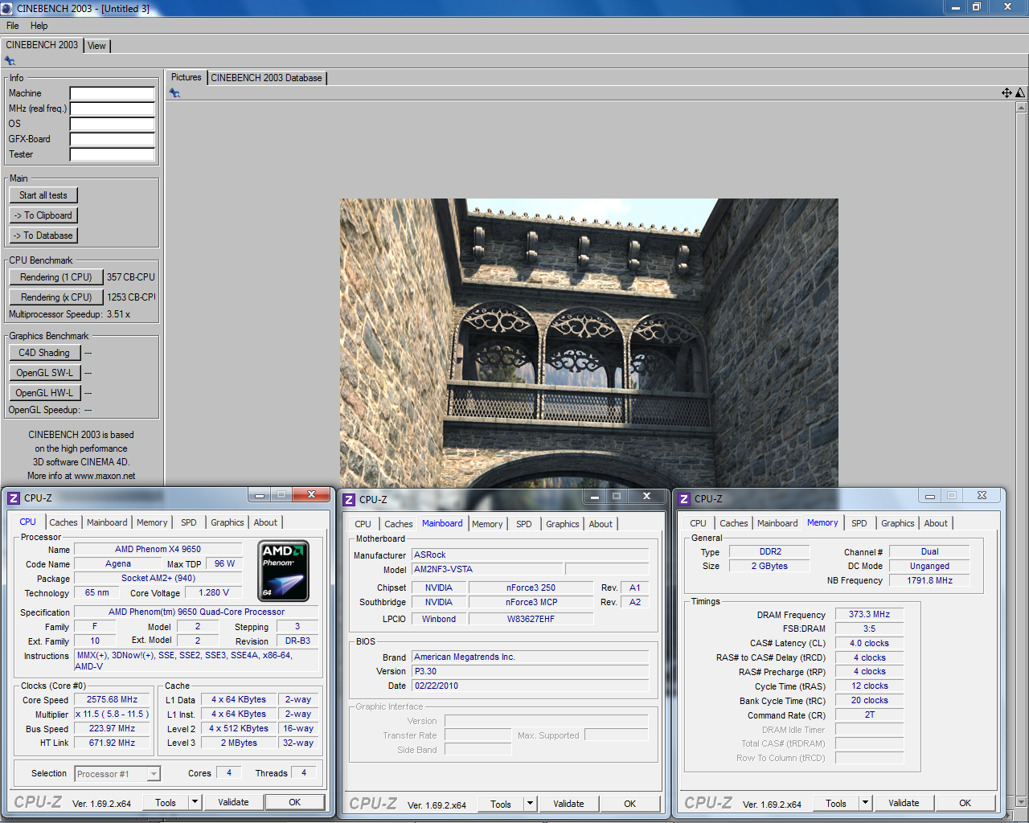Screen dimensions: 1029x823
Task: Click Tools button in right CPU-Z window
Action: pyautogui.click(x=836, y=803)
